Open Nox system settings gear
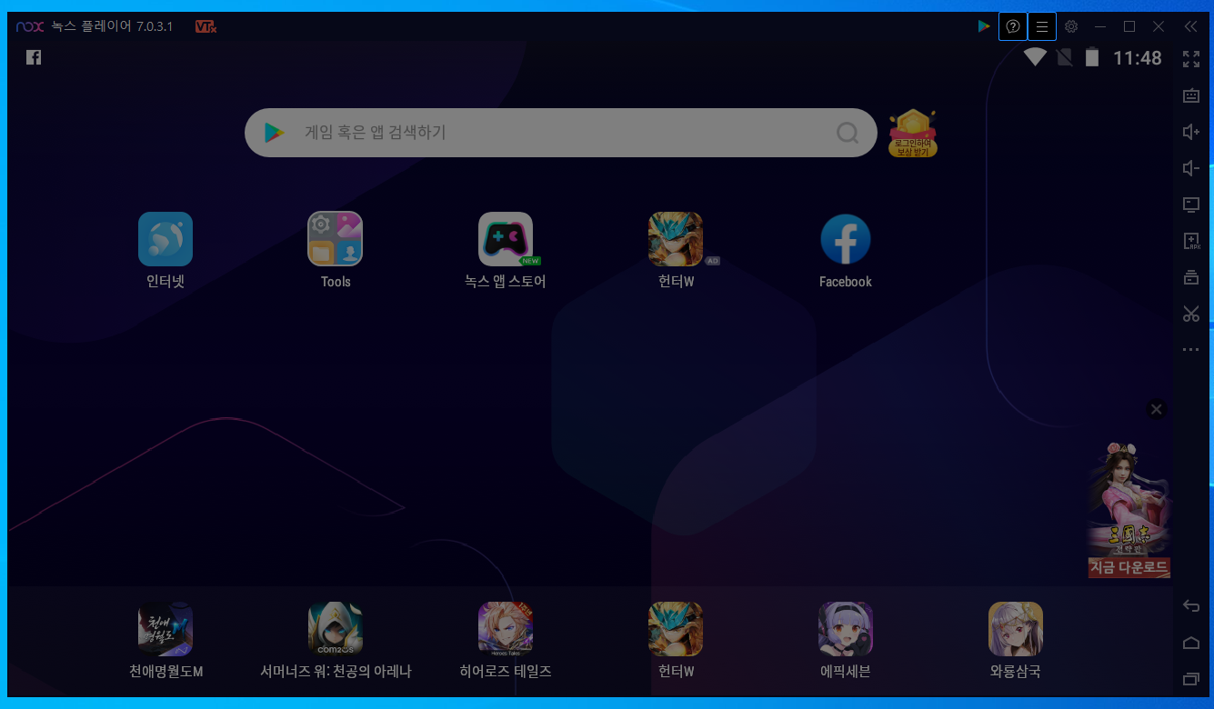 click(x=1071, y=26)
